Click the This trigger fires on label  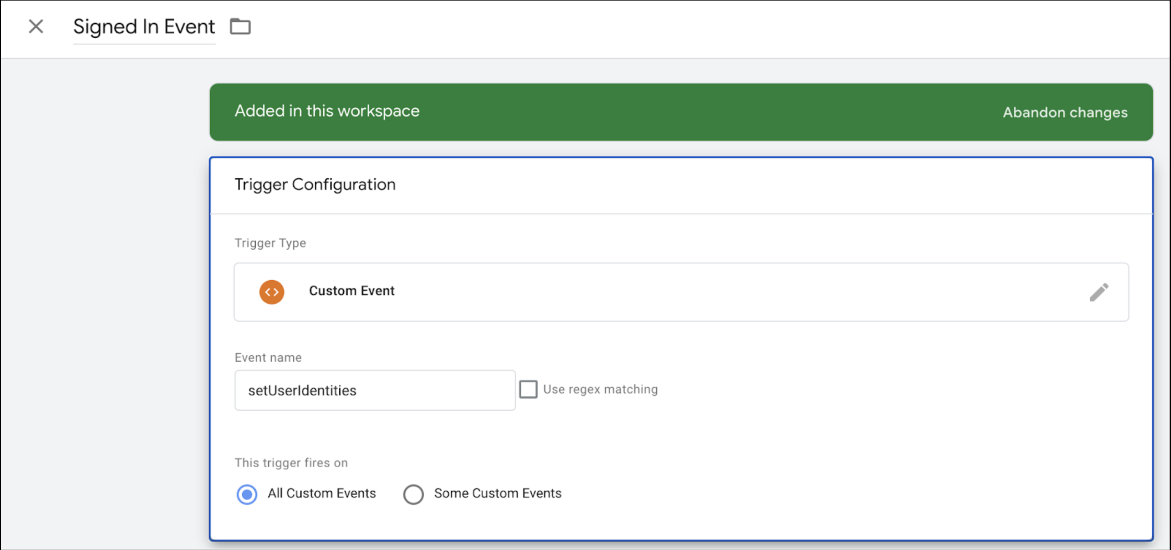tap(291, 463)
